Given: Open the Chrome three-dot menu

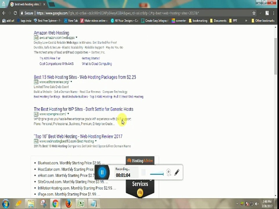Looking at the screenshot, I should 274,13.
